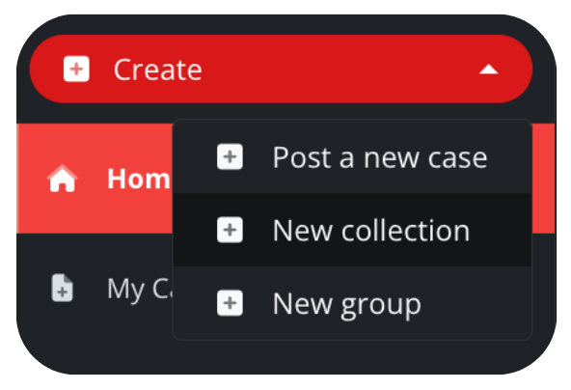Click plus icon beside Post a new case
Image resolution: width=571 pixels, height=390 pixels.
coord(230,156)
